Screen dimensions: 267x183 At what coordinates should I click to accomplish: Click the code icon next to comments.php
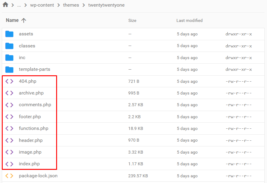point(9,105)
